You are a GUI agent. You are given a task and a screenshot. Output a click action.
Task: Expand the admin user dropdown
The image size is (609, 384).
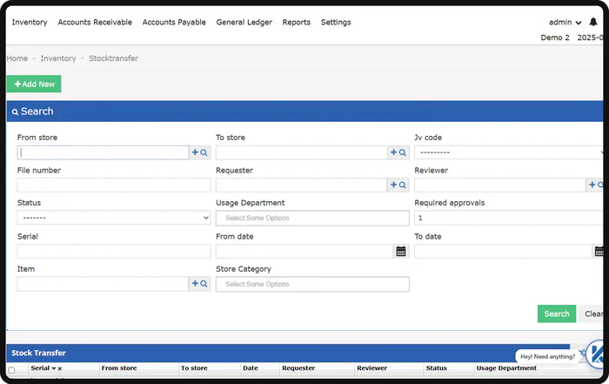click(x=565, y=22)
